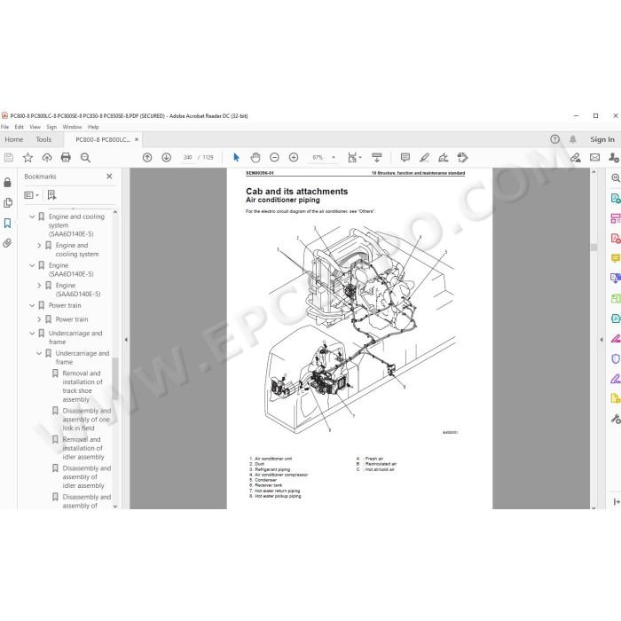Click the find current bookmark icon
The height and width of the screenshot is (621, 621).
tap(51, 195)
